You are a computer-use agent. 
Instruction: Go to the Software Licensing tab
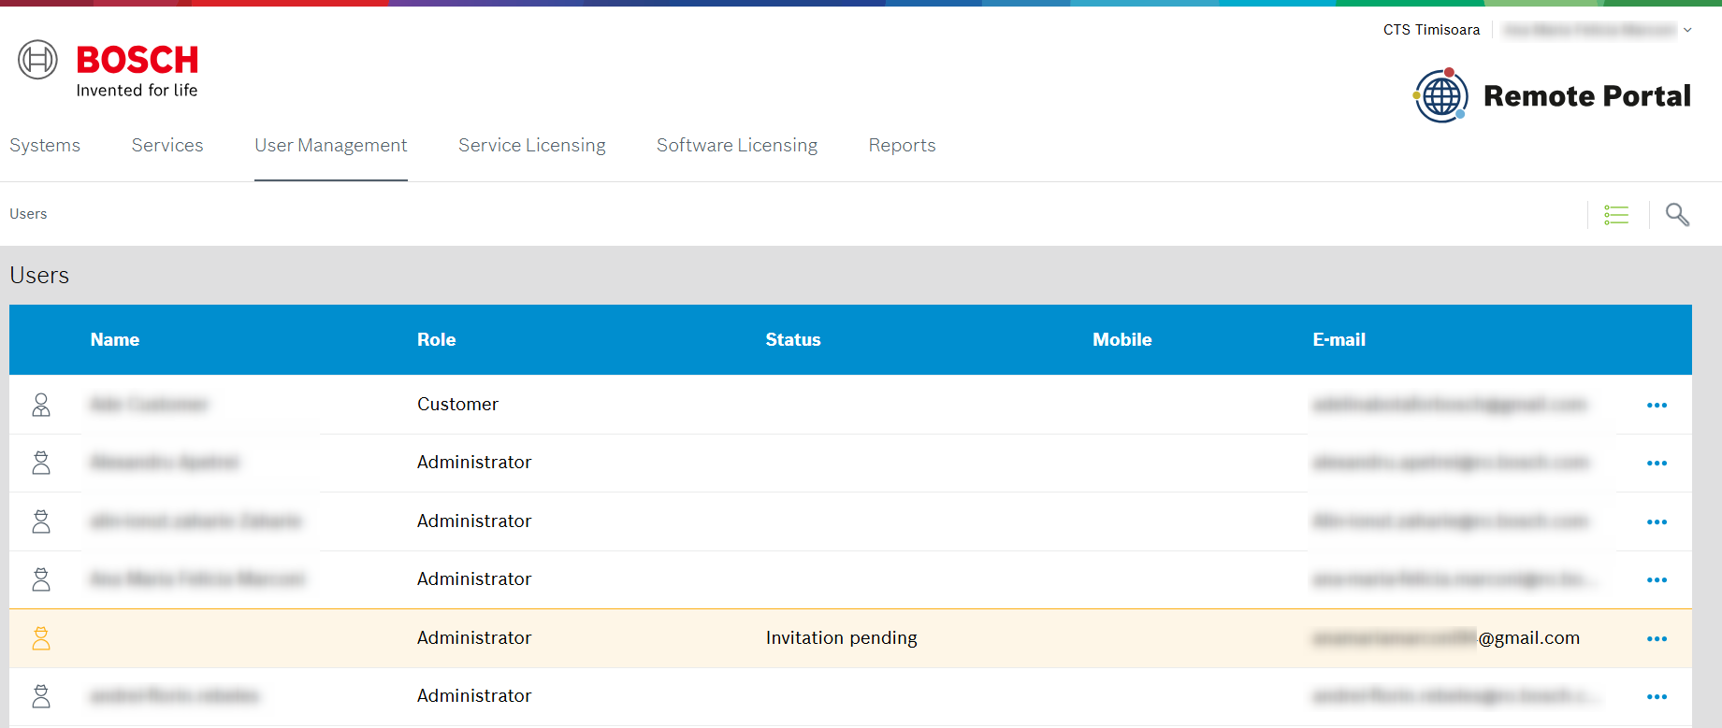736,145
